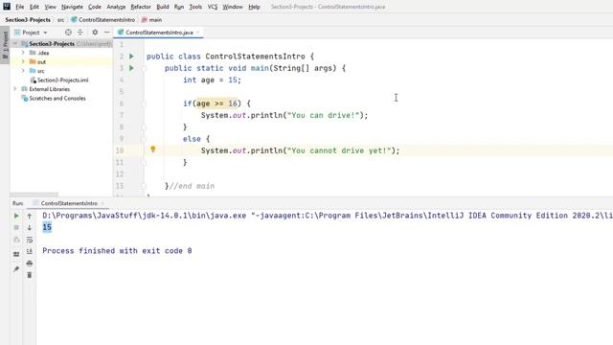
Task: Click the Expand/collapse all icon in Project panel
Action: [80, 33]
